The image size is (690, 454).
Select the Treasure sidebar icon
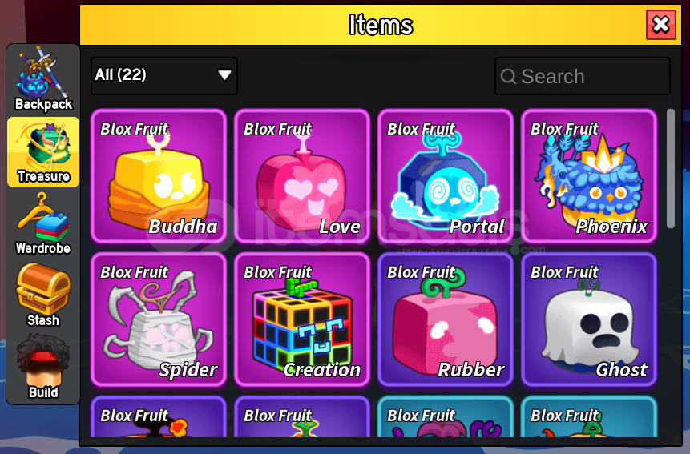coord(43,152)
